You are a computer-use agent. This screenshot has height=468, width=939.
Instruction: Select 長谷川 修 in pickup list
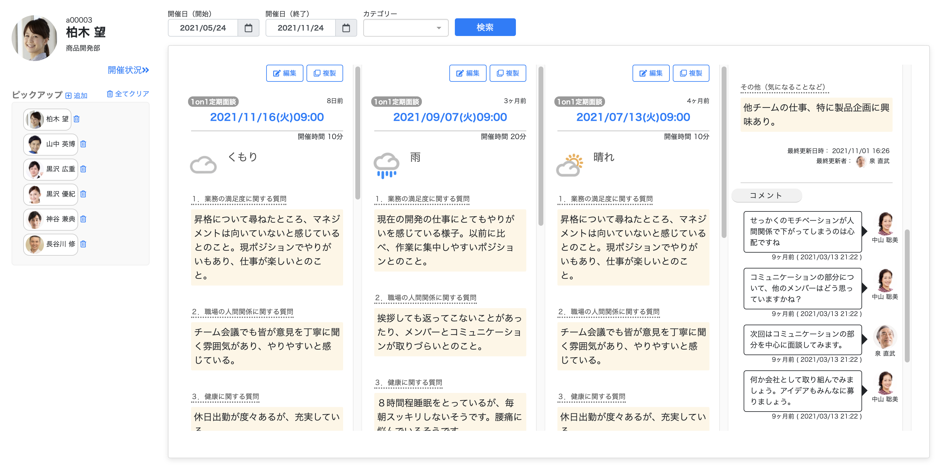(51, 244)
